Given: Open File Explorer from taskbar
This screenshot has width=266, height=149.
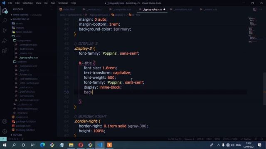Looking at the screenshot, I should click(71, 145).
